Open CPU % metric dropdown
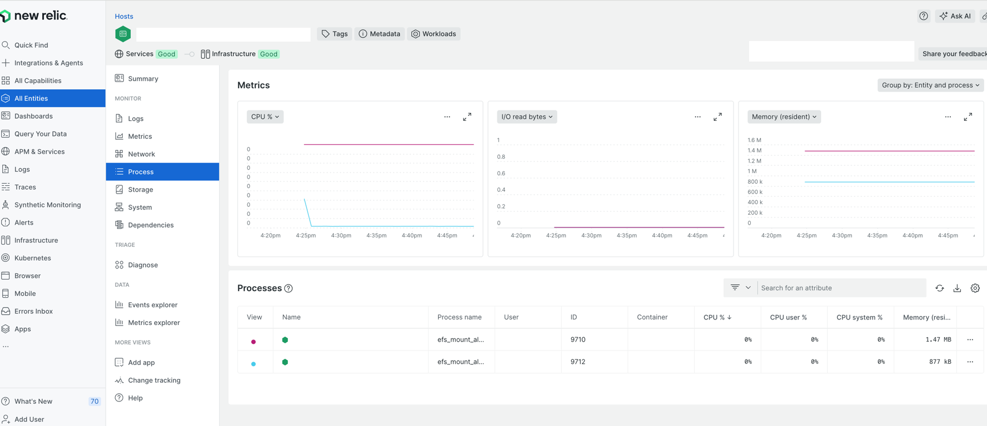The height and width of the screenshot is (426, 987). (x=265, y=116)
